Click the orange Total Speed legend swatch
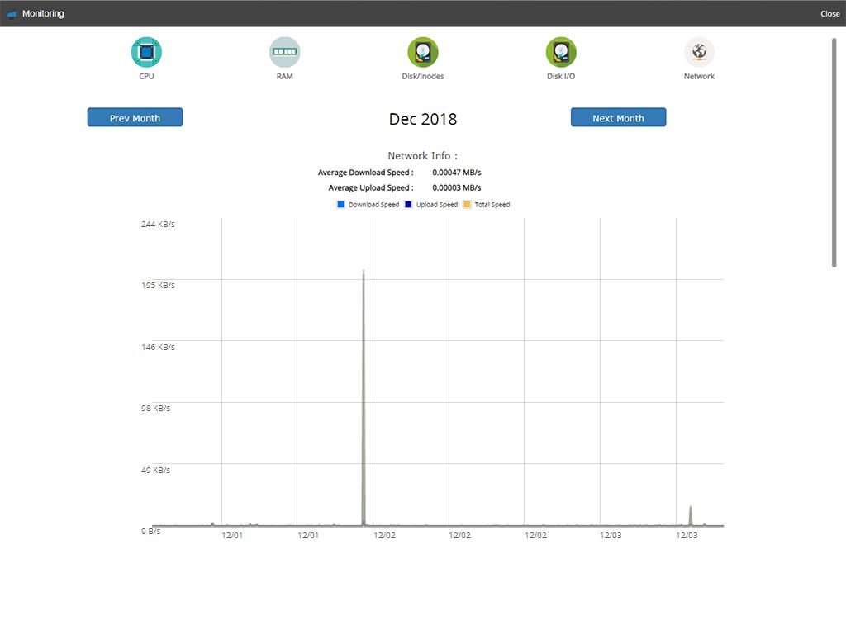846x634 pixels. coord(467,205)
